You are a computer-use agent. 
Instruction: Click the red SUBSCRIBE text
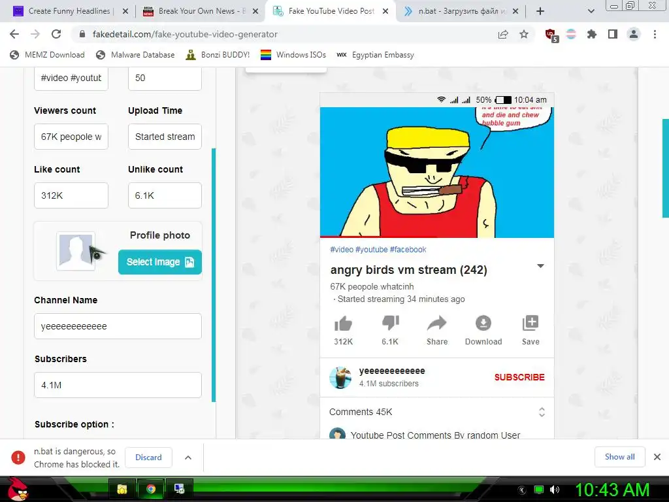click(x=519, y=377)
